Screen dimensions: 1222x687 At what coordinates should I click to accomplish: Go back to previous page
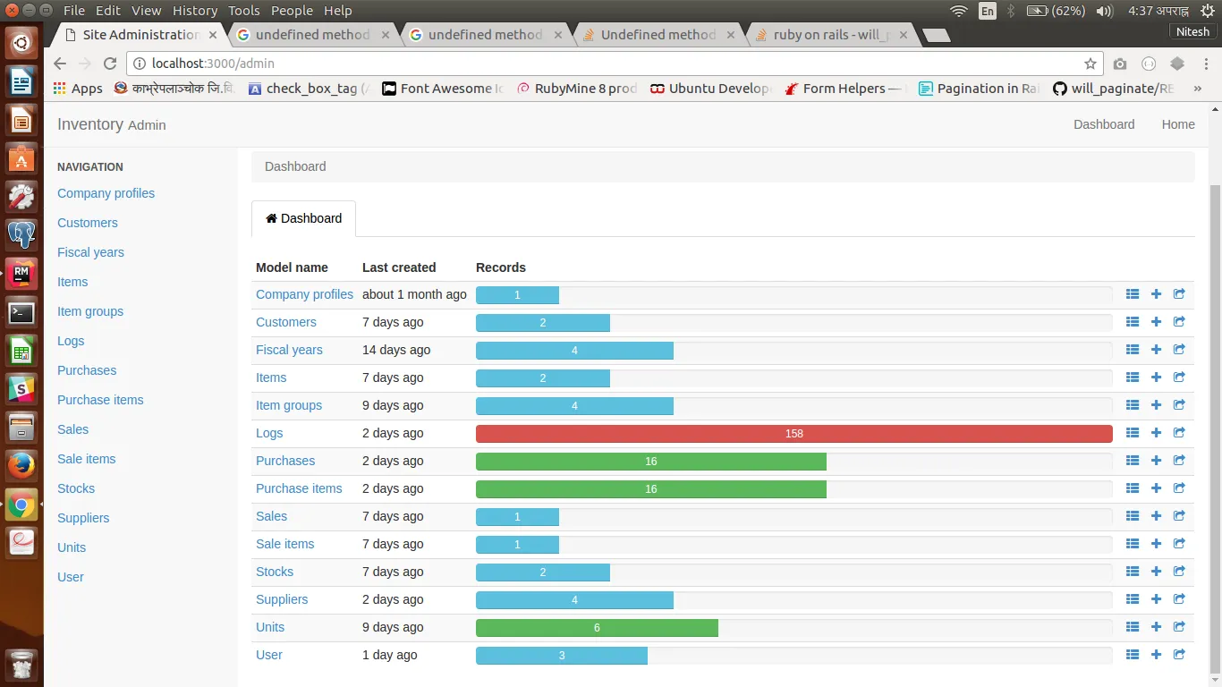pyautogui.click(x=60, y=64)
